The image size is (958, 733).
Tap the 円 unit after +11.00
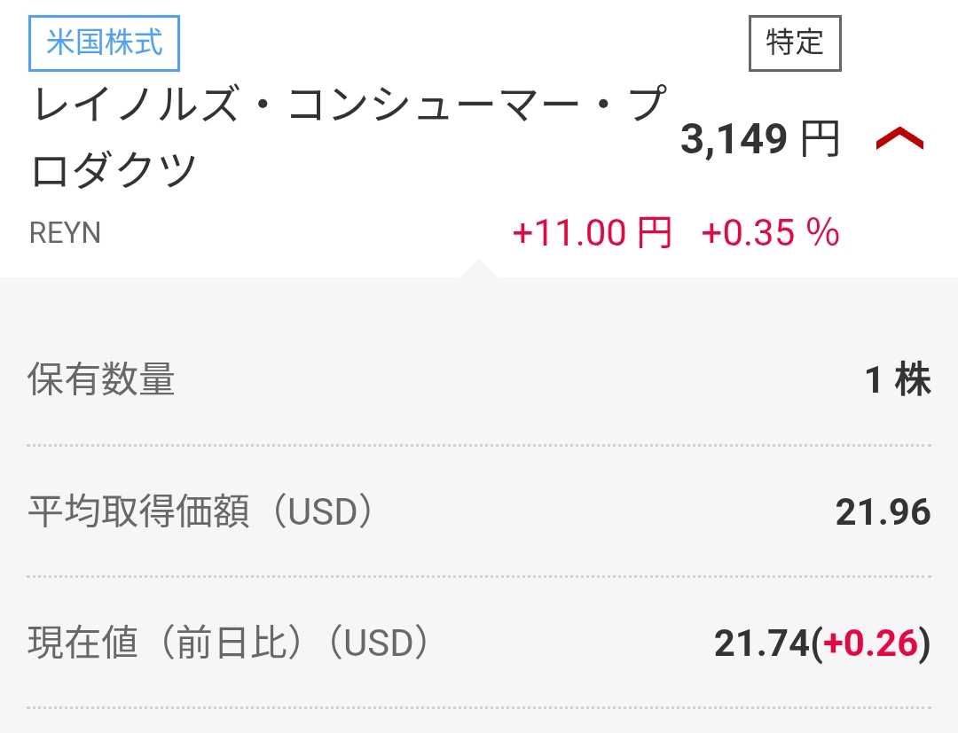pyautogui.click(x=654, y=233)
